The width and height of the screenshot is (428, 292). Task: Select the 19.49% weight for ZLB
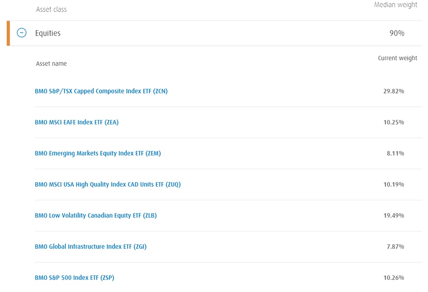[394, 216]
